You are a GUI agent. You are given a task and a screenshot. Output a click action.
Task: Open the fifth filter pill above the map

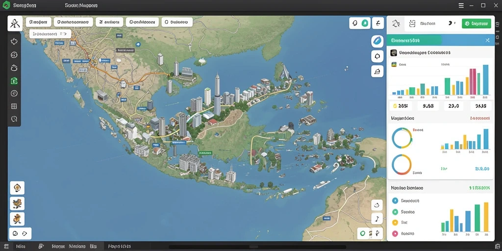(x=177, y=22)
